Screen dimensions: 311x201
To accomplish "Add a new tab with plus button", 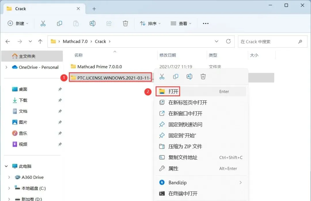I will click(x=94, y=9).
